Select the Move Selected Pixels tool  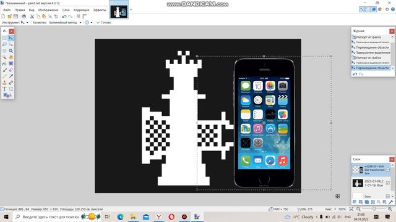pyautogui.click(x=11, y=38)
